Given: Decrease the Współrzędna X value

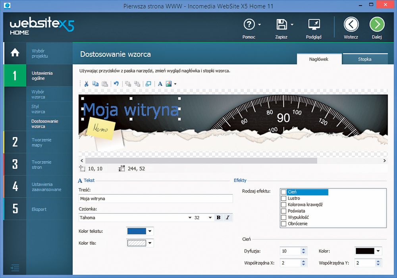Looking at the screenshot, I should (304, 264).
